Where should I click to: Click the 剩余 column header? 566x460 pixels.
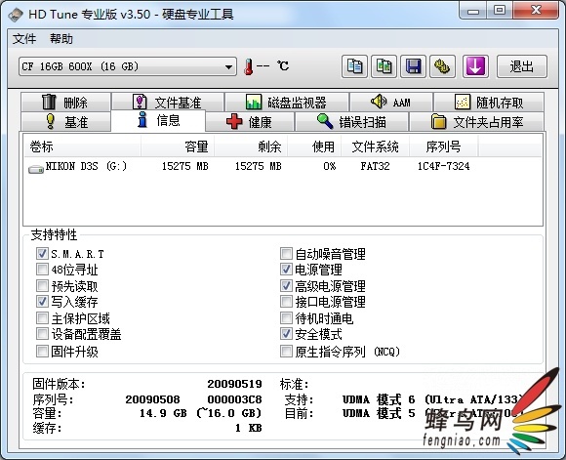point(251,146)
